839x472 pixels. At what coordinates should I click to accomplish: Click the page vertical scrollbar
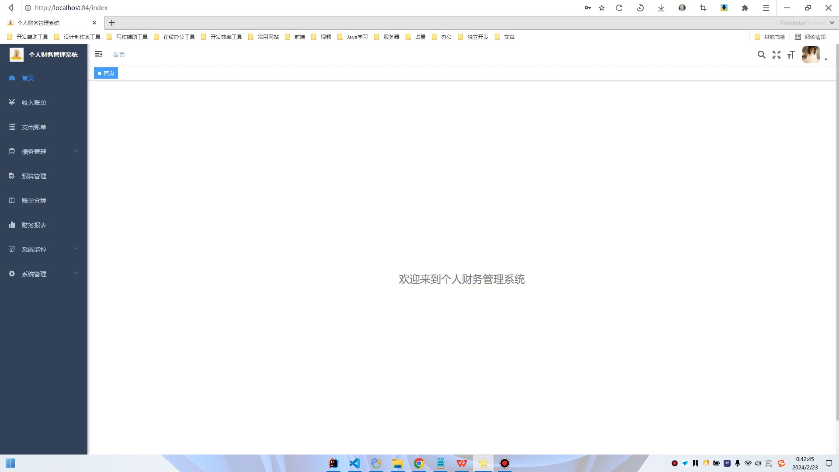tap(837, 232)
